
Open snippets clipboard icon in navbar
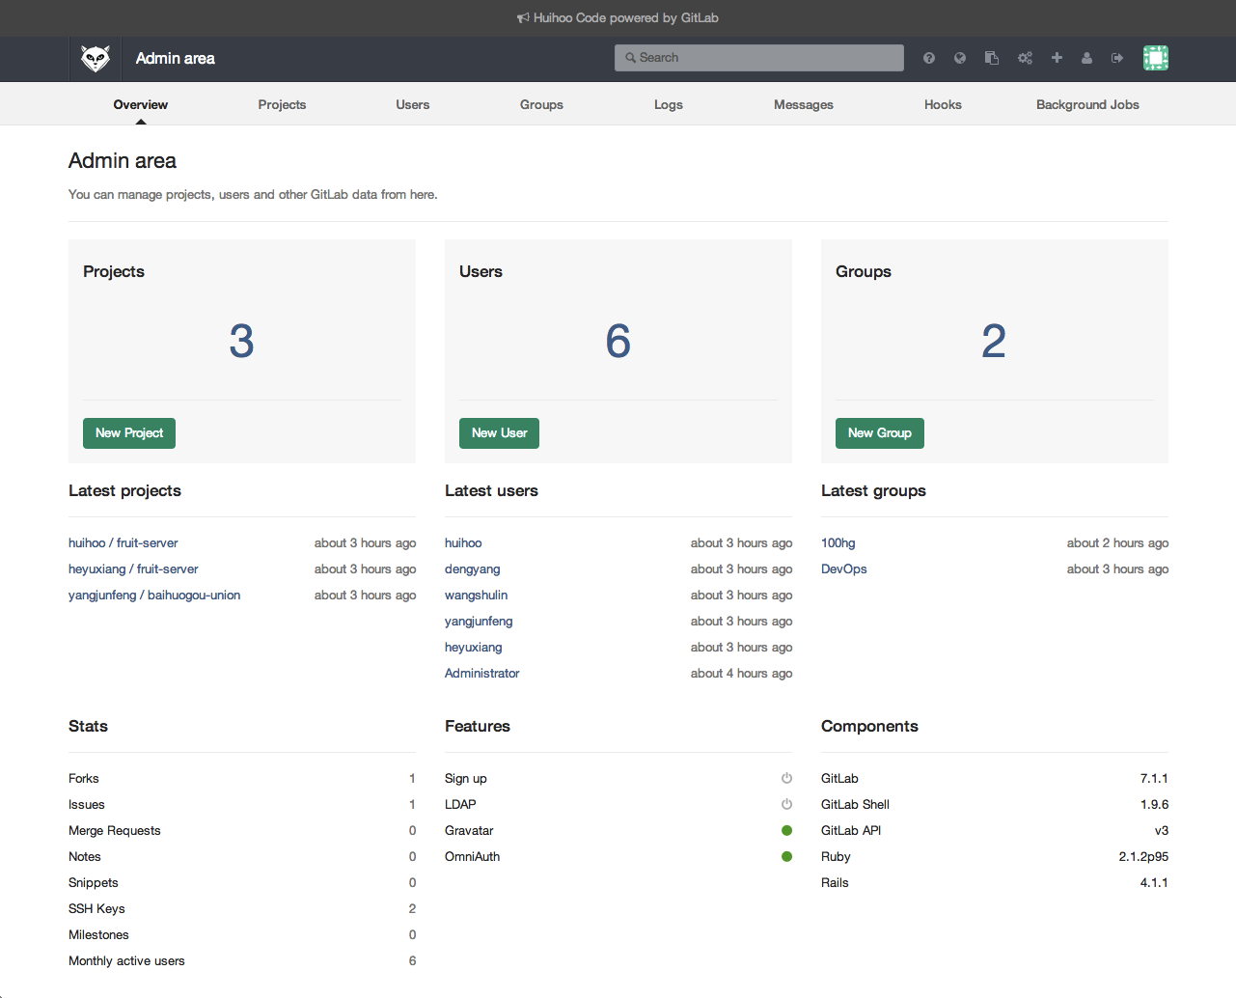click(991, 58)
